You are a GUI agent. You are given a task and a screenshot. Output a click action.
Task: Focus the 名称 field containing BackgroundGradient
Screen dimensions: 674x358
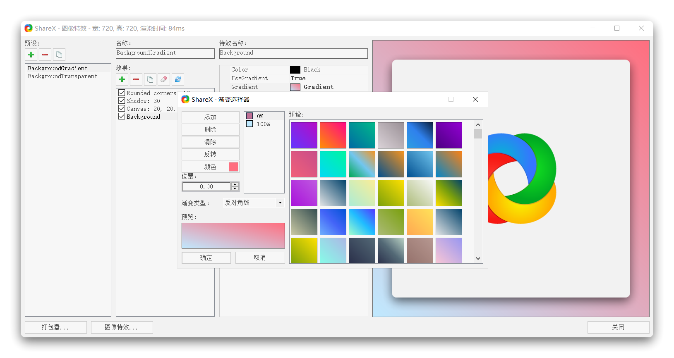[x=165, y=53]
